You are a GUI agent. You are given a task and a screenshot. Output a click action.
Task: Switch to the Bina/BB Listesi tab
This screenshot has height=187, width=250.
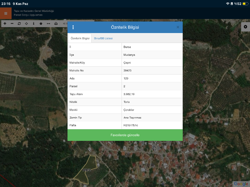pos(103,38)
